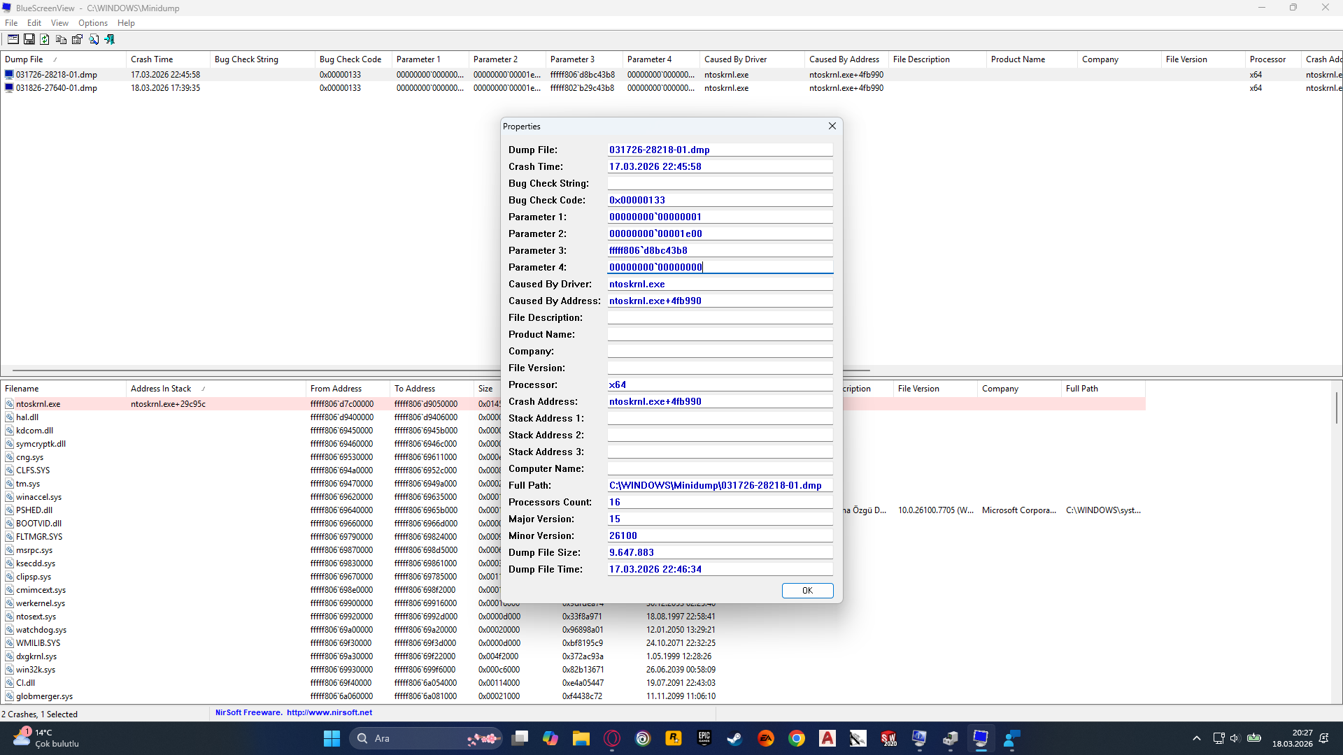Select CLFS.SYS in the driver list
Screen dimensions: 1343x755
tap(33, 470)
